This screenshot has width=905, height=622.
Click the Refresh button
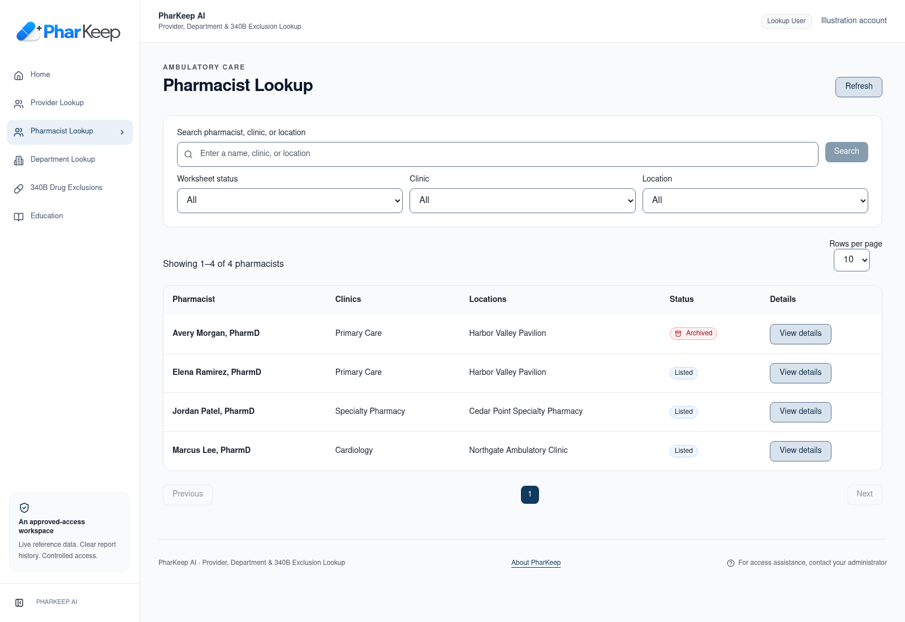pos(859,87)
